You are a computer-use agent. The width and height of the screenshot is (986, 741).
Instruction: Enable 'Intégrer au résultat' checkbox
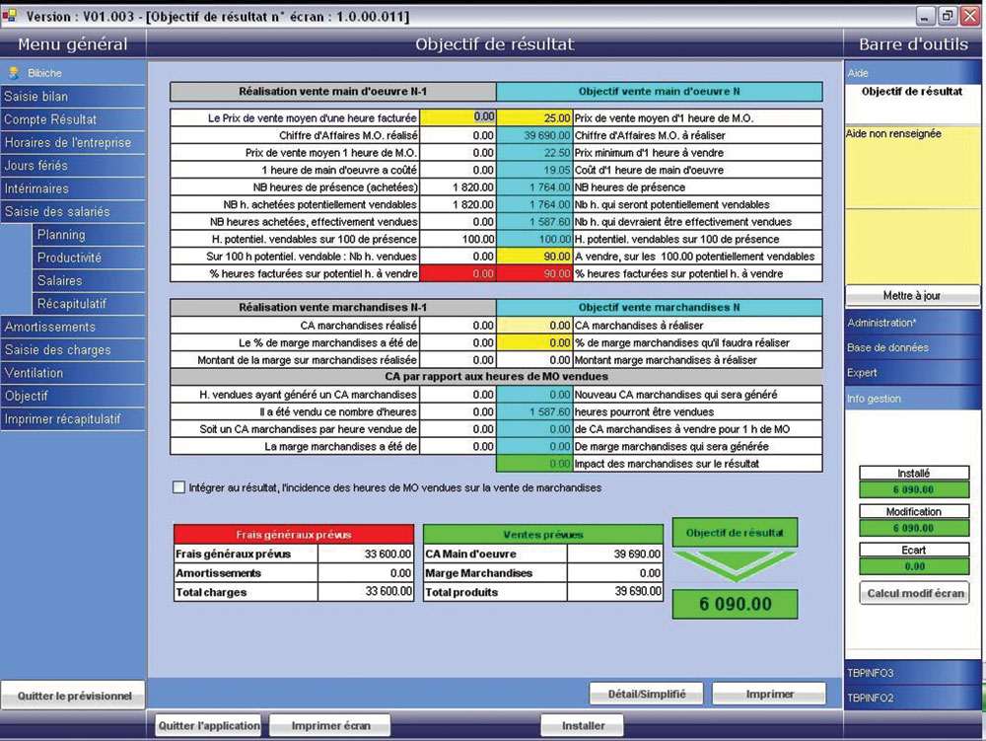point(178,487)
